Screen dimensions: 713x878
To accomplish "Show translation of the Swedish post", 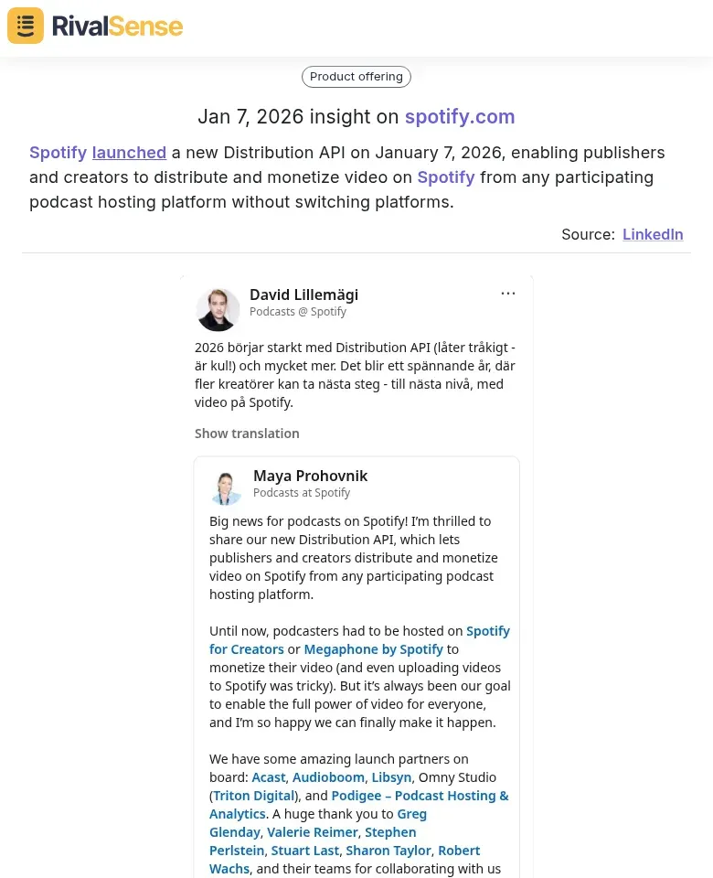I will click(x=247, y=433).
